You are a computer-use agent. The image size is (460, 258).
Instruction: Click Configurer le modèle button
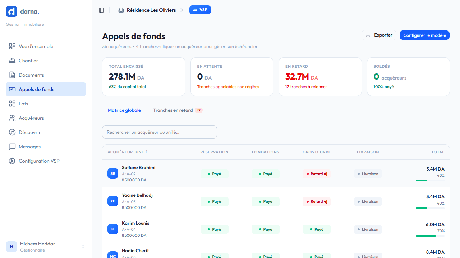424,35
